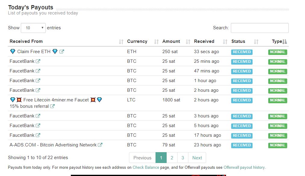Open external link icon for FaucetBank 17 hours ago

(x=38, y=135)
